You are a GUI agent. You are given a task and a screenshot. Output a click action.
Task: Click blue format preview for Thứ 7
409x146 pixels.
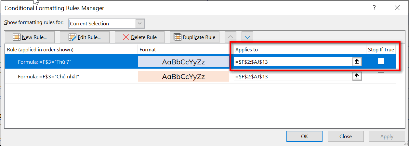183,62
